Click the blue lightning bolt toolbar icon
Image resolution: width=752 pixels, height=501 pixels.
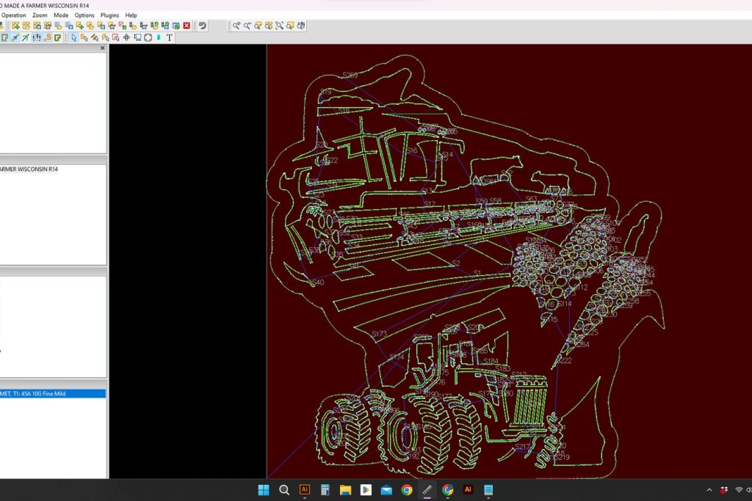[x=159, y=37]
